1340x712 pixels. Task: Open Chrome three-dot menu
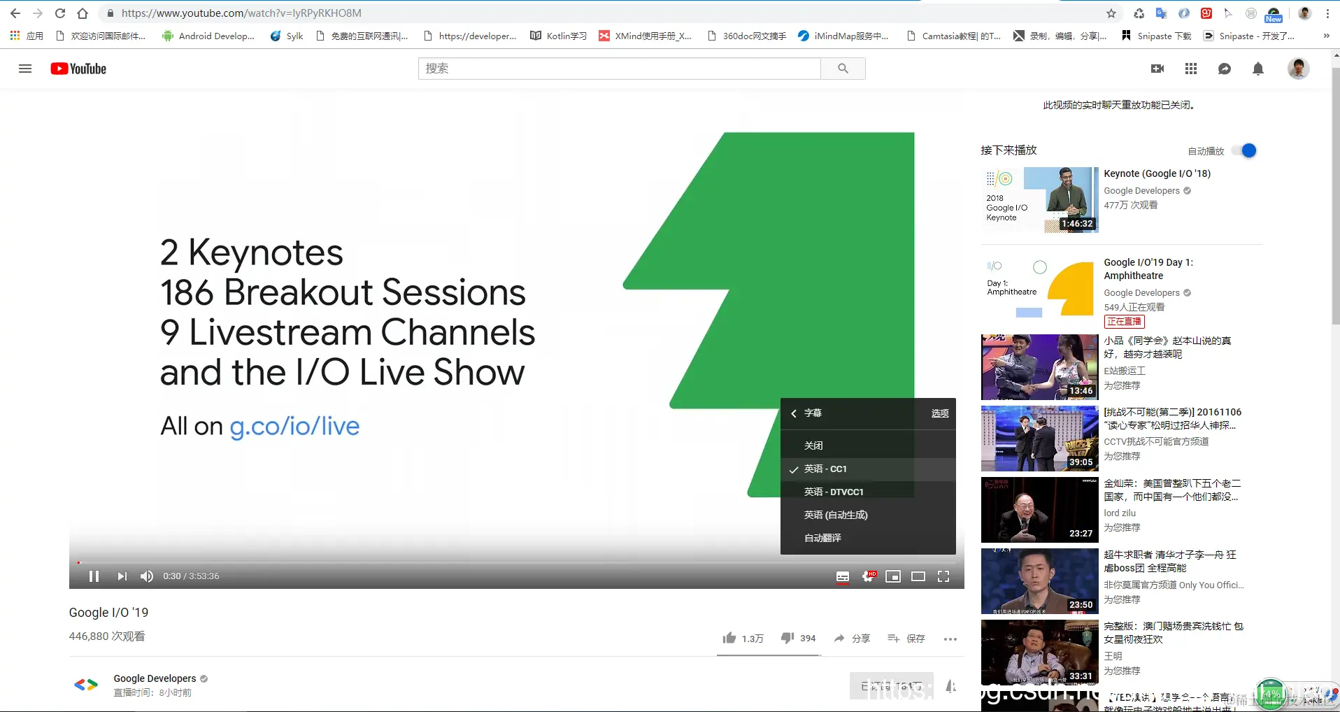tap(1327, 13)
